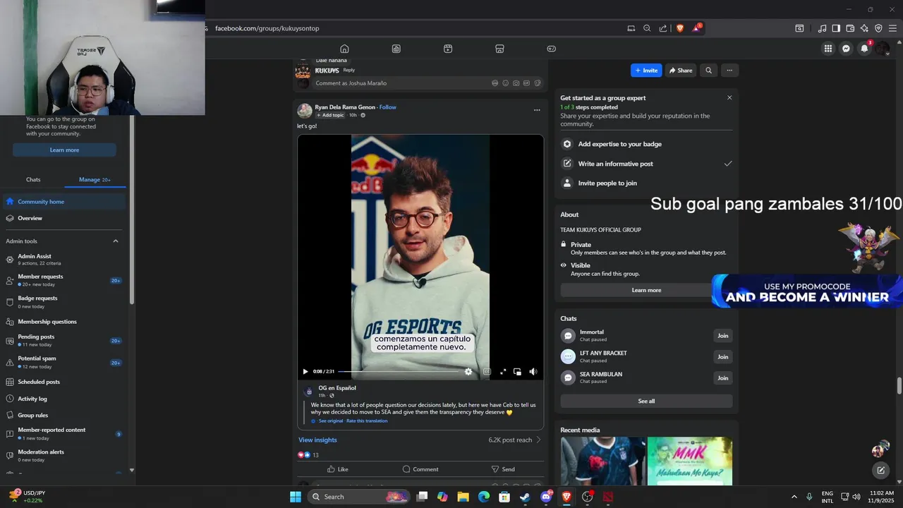The image size is (903, 508).
Task: Invite members with the Invite button
Action: coord(646,71)
